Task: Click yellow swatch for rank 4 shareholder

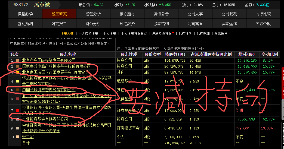Action: coord(18,81)
